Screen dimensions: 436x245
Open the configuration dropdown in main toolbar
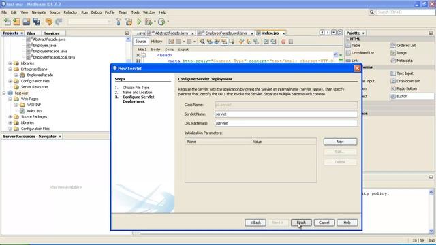click(89, 22)
